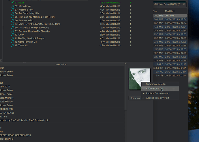Select track 06 Summer Wind
The width and height of the screenshot is (199, 142).
click(71, 20)
